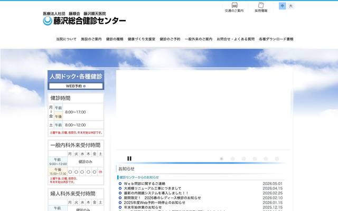Open the 施設のご案内 menu
The width and height of the screenshot is (338, 211).
click(91, 39)
